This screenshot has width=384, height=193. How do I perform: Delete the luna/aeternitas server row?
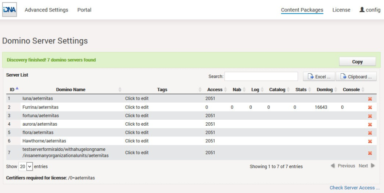coord(370,99)
